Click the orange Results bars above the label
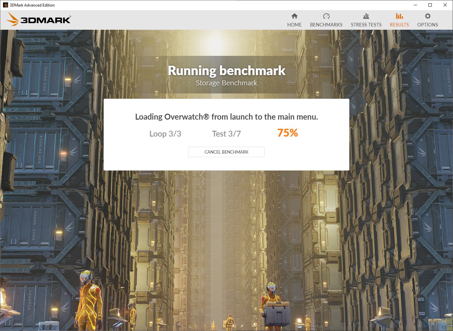Image resolution: width=453 pixels, height=331 pixels. [399, 16]
